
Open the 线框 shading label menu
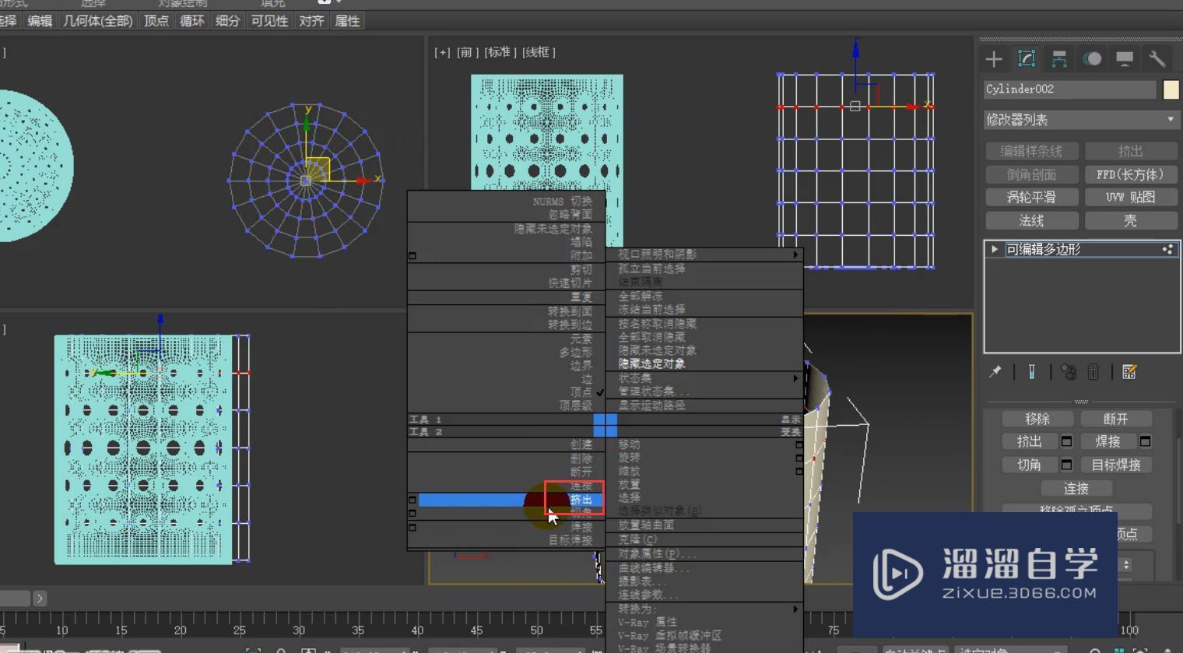pos(539,52)
